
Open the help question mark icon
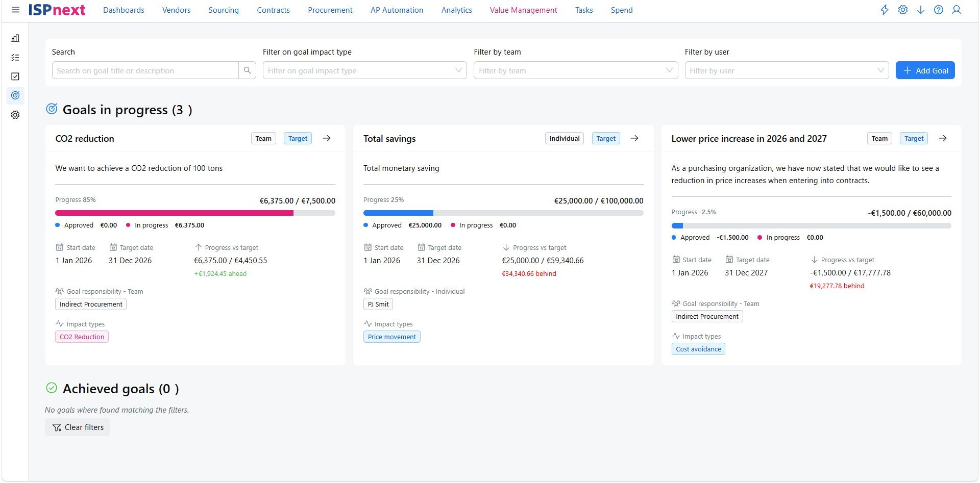939,10
